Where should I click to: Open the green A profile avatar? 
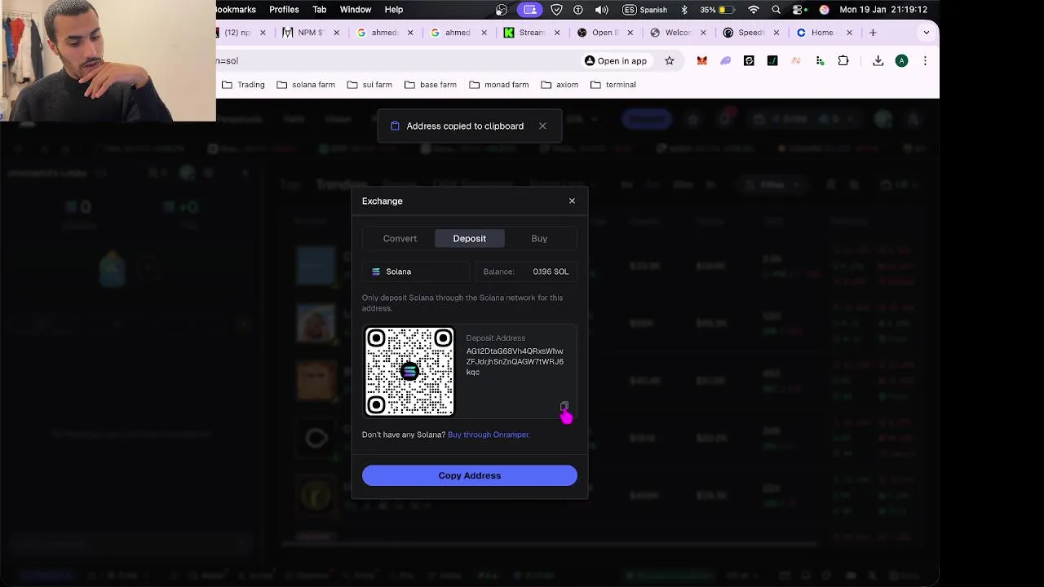click(x=901, y=60)
